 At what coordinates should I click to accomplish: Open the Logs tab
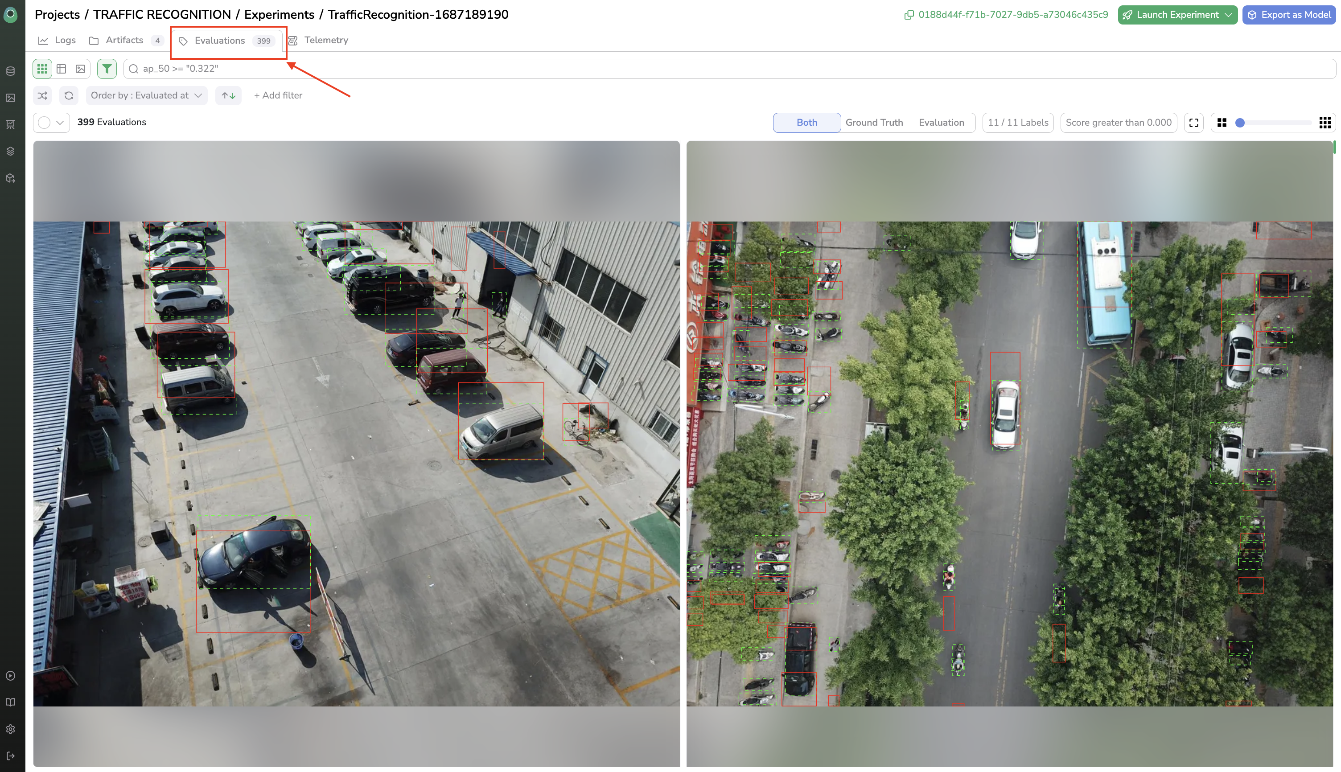tap(57, 40)
